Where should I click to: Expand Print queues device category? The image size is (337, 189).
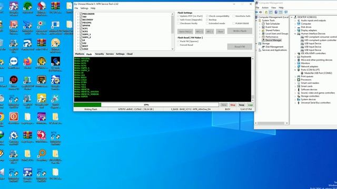coord(295,77)
